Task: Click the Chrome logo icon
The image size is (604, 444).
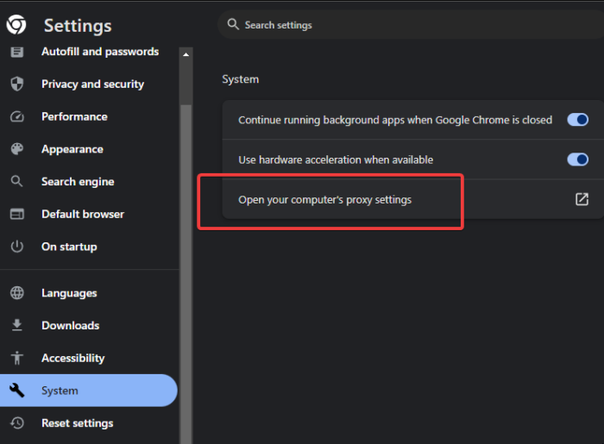Action: [16, 25]
